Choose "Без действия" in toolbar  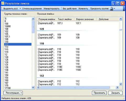(70, 9)
